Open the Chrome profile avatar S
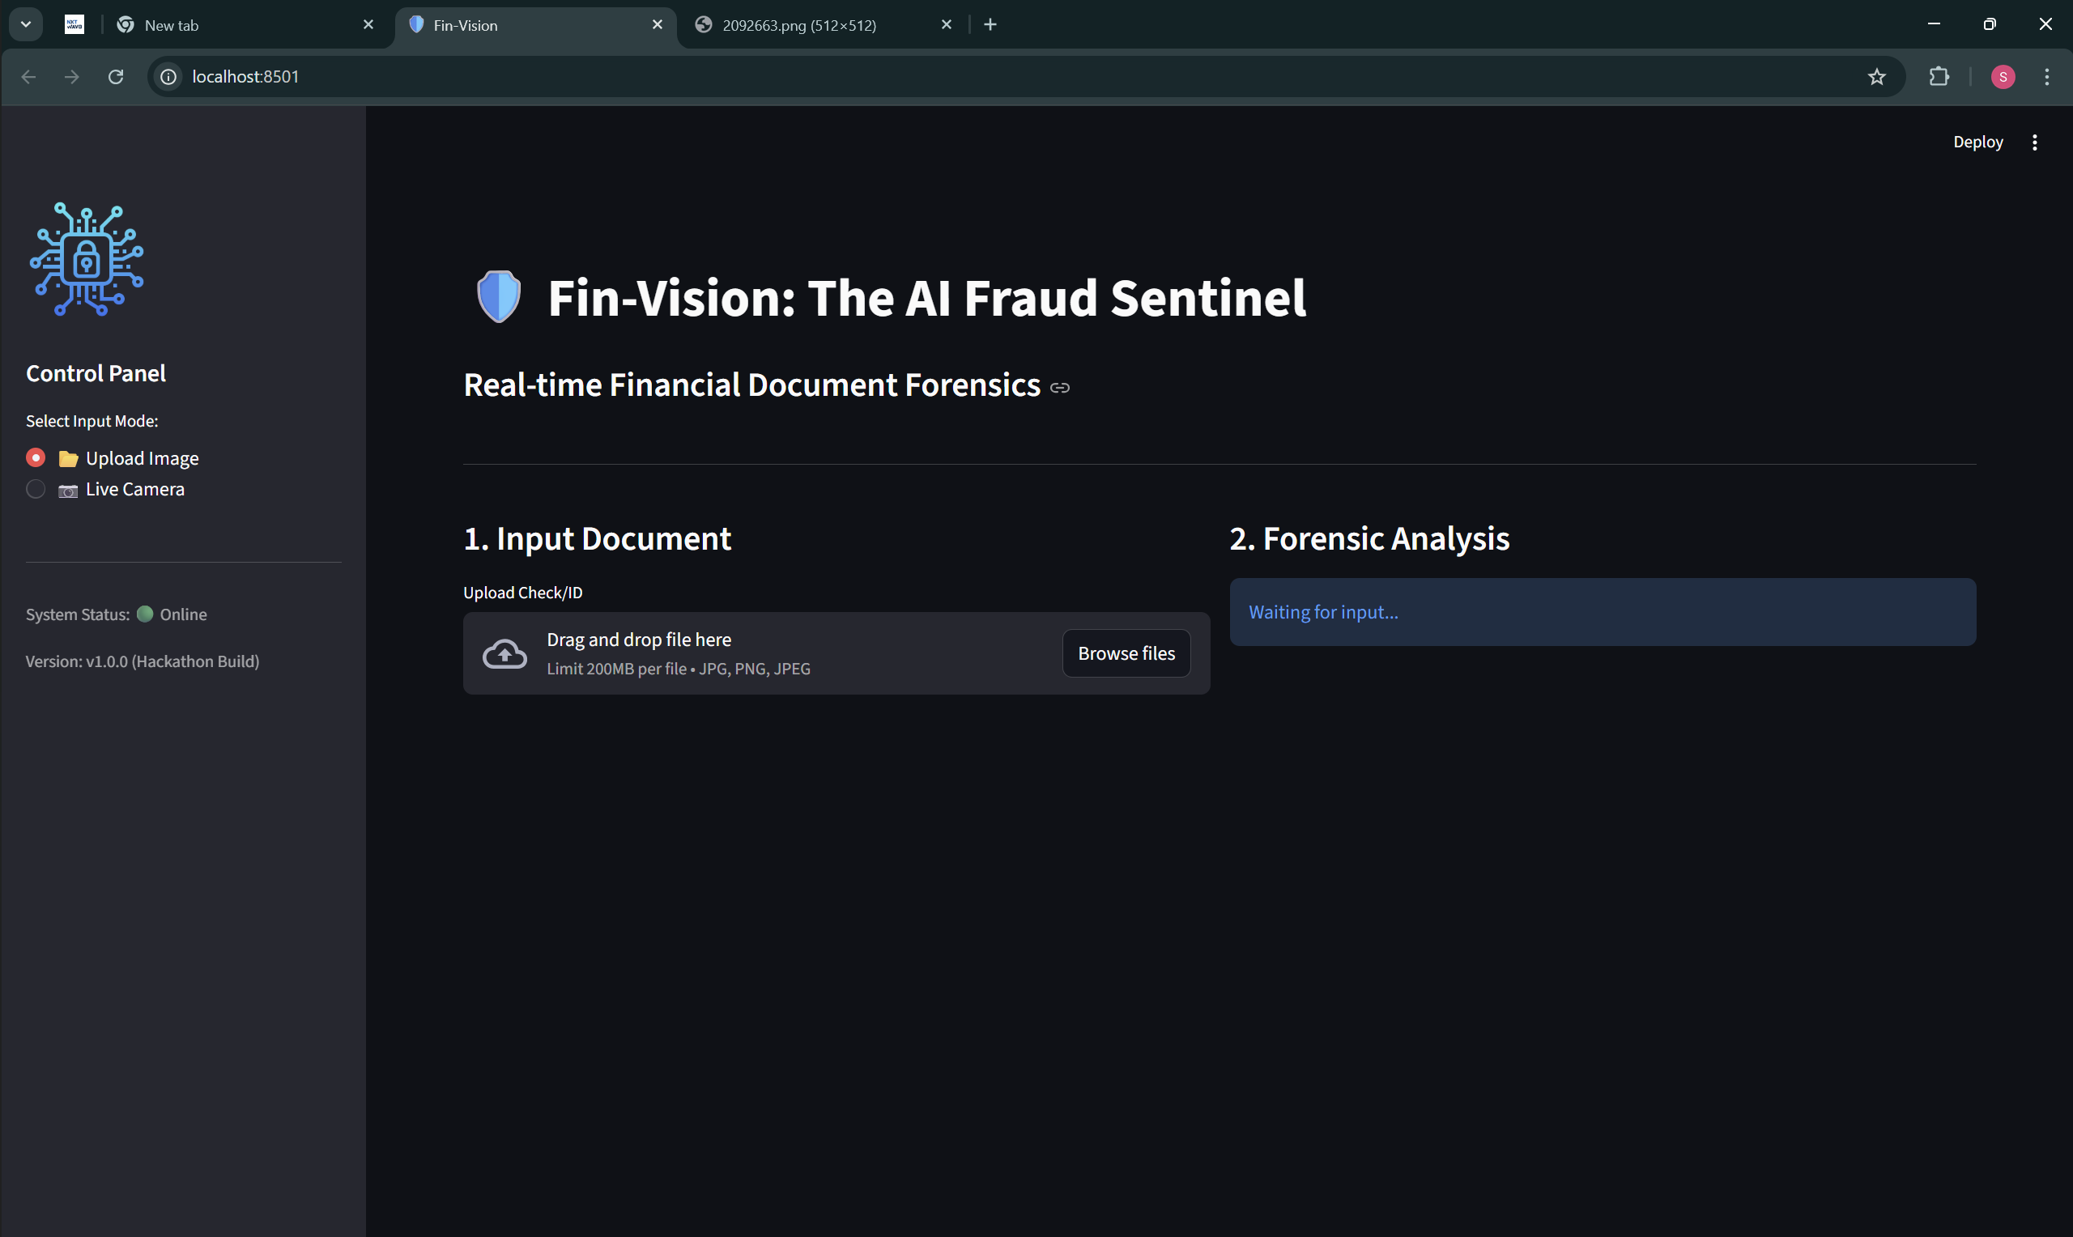The image size is (2073, 1237). coord(2003,77)
